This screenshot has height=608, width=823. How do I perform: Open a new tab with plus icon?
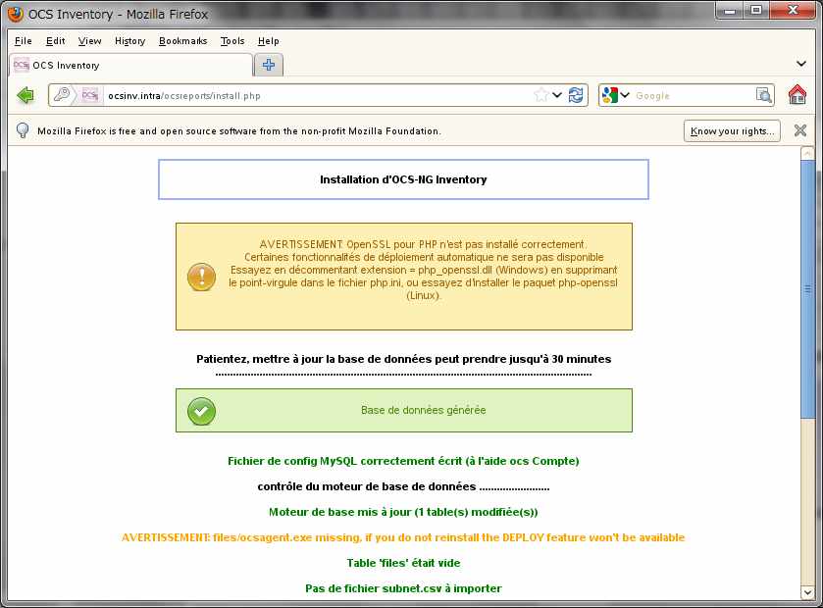[x=269, y=65]
